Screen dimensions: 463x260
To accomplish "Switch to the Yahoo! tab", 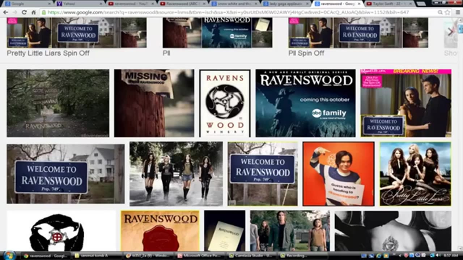I will click(79, 4).
